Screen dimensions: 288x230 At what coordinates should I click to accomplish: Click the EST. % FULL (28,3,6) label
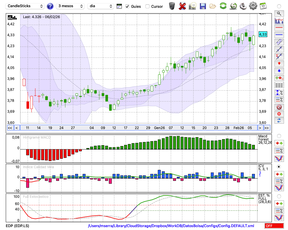point(265,199)
